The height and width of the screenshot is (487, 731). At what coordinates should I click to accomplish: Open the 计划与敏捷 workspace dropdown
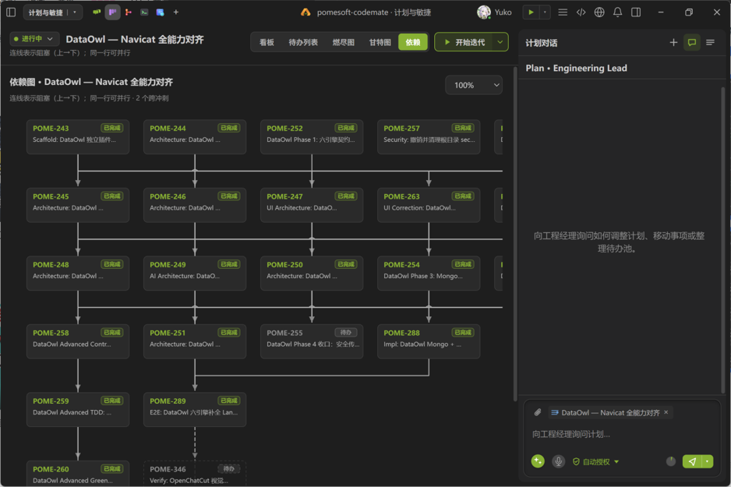point(53,12)
